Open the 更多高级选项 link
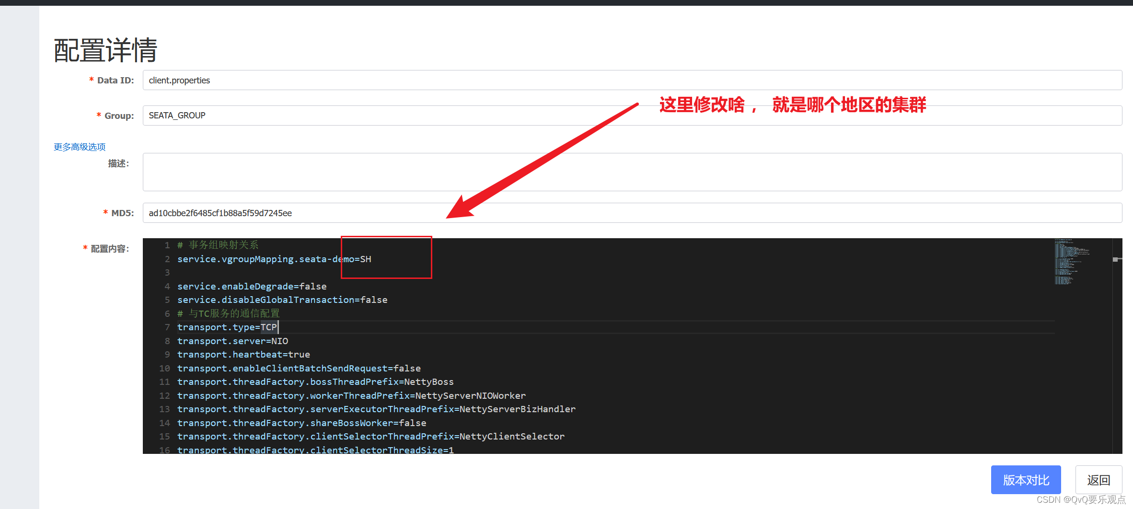 (80, 147)
